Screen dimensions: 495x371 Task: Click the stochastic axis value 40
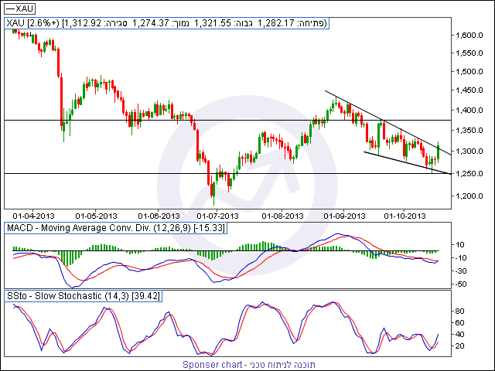pos(459,335)
